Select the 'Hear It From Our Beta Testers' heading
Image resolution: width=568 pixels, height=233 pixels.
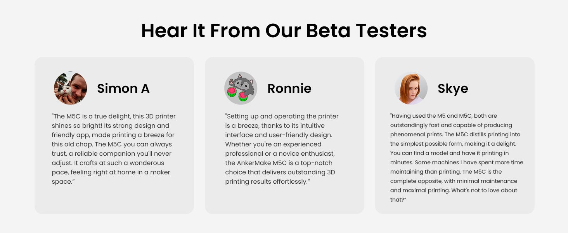pos(284,31)
